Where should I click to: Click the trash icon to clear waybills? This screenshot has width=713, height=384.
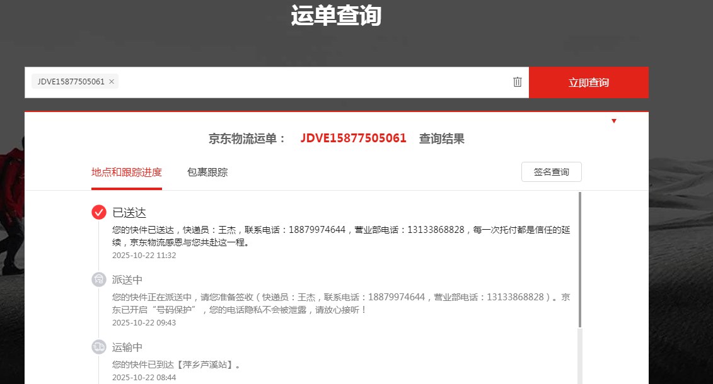click(x=518, y=82)
